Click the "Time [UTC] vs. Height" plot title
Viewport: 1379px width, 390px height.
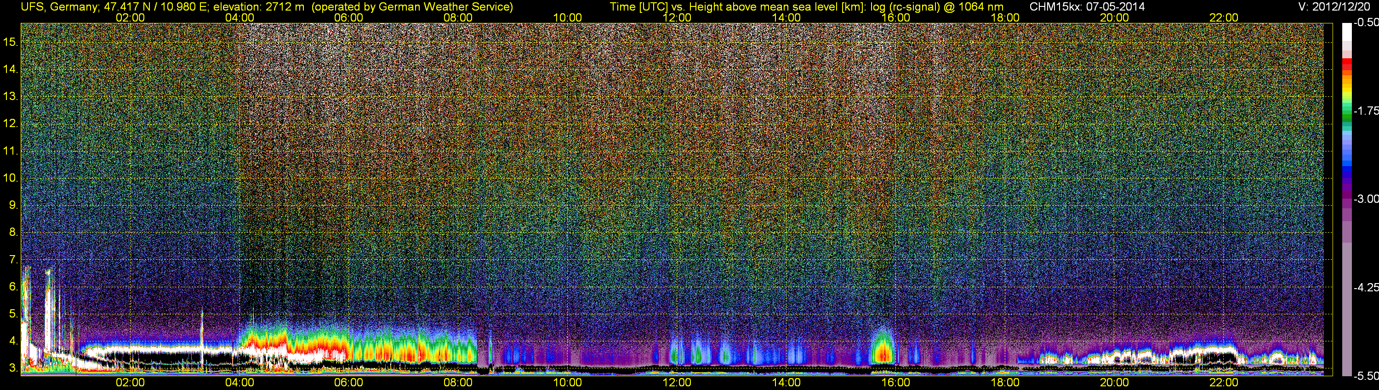[806, 7]
